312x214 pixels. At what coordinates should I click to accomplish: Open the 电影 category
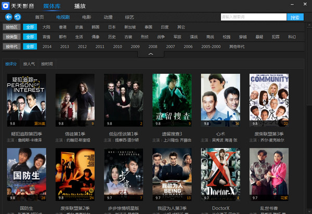pyautogui.click(x=86, y=17)
